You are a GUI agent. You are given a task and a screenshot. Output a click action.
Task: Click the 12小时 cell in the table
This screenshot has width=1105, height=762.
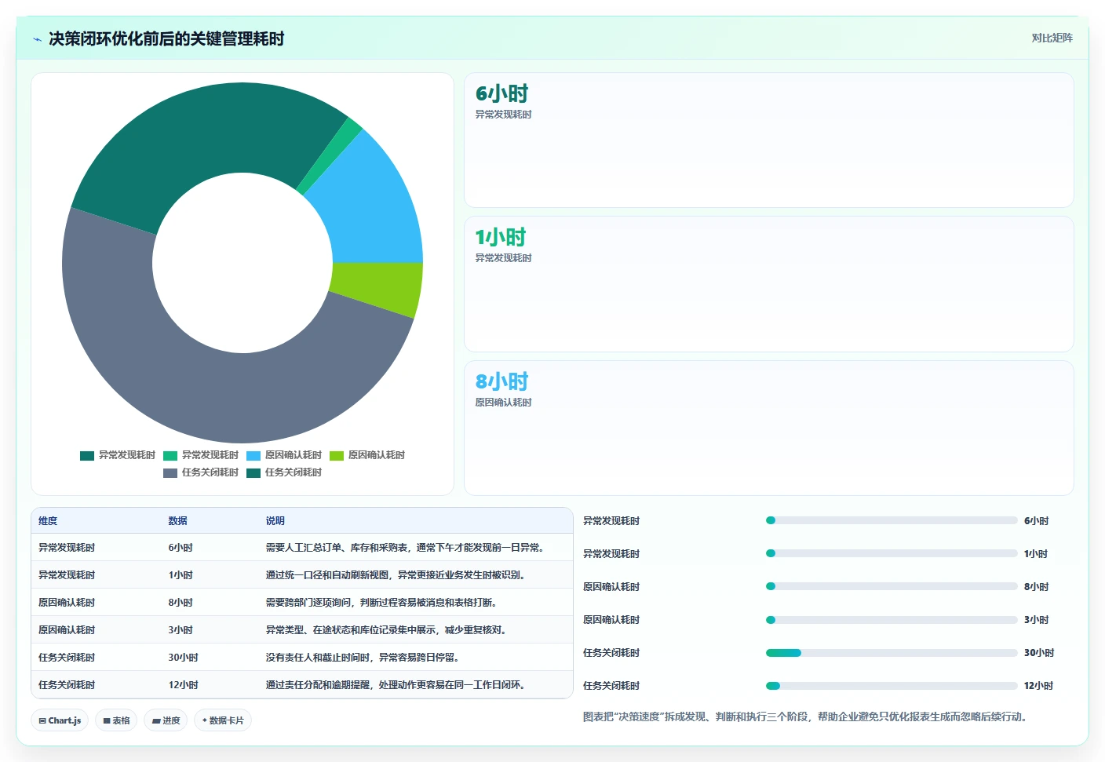pos(183,685)
